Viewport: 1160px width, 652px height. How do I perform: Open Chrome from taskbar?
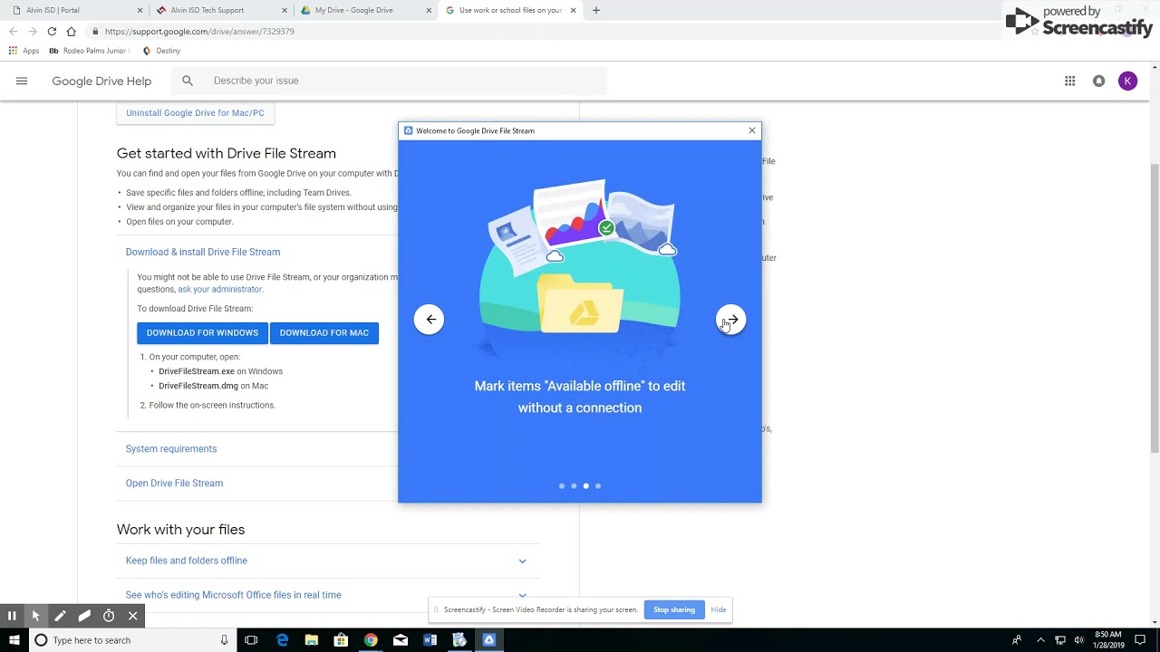tap(371, 640)
